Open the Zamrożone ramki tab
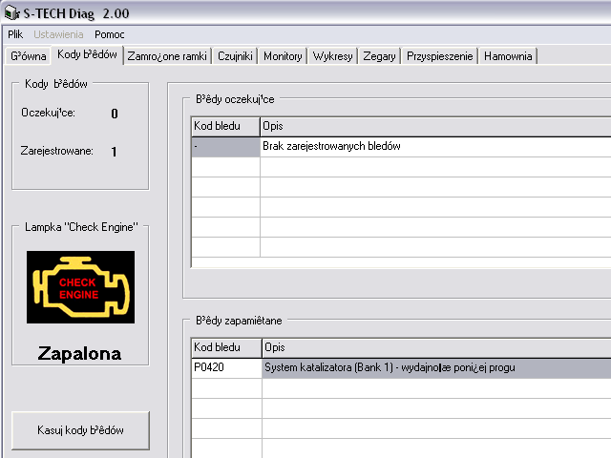This screenshot has width=611, height=458. point(166,56)
